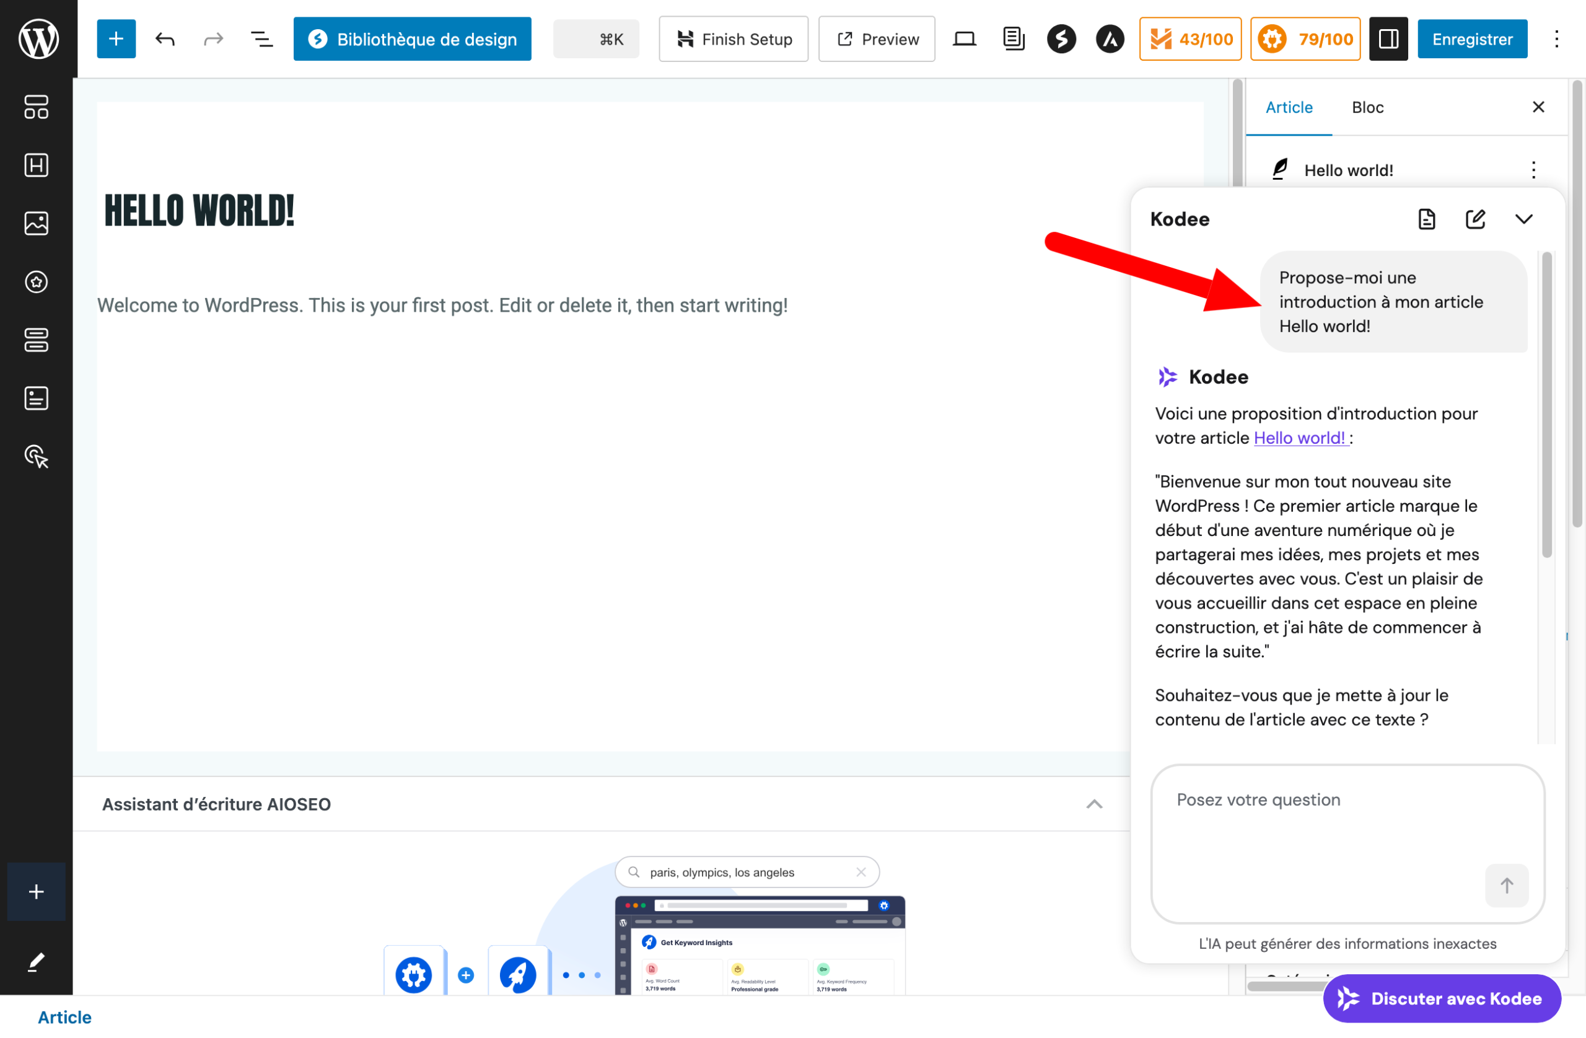The height and width of the screenshot is (1038, 1586).
Task: Switch to the Bloc tab
Action: (x=1367, y=107)
